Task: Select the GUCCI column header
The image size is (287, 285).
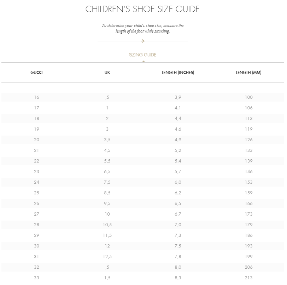Action: click(x=37, y=73)
